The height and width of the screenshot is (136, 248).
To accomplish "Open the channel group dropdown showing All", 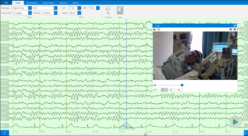I will coord(45,8).
